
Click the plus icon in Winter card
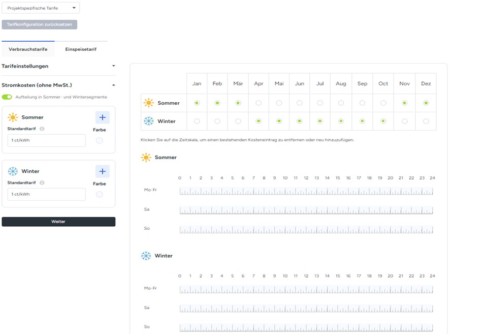[x=102, y=171]
